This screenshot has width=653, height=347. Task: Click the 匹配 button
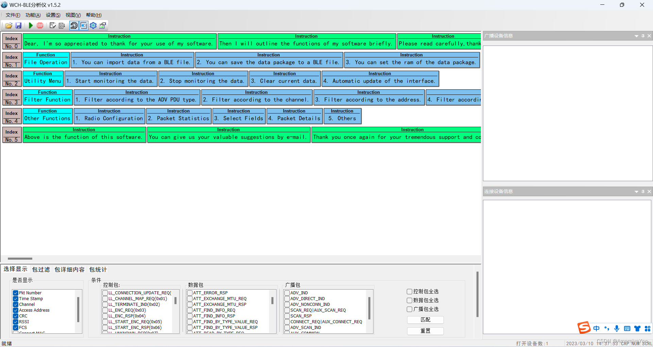[425, 320]
